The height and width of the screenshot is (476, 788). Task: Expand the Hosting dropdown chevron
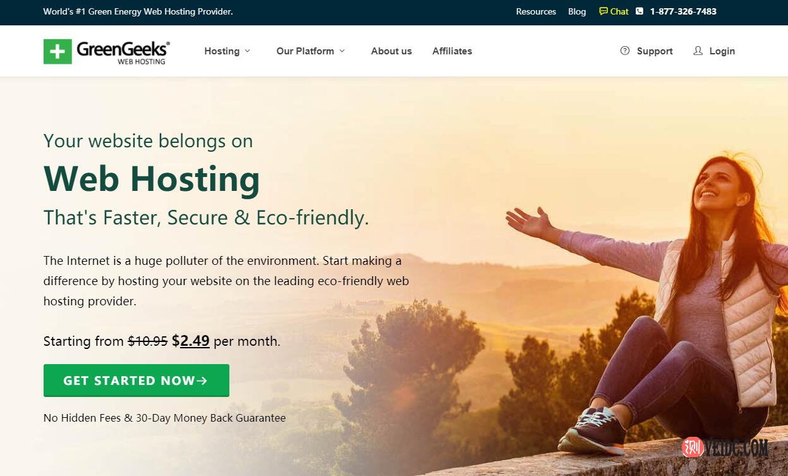(247, 51)
